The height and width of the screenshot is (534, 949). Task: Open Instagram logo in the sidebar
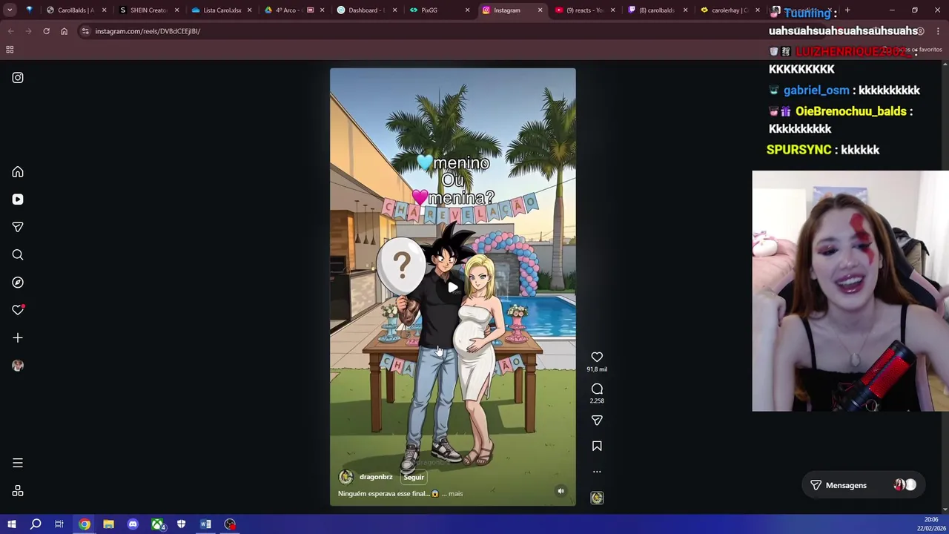pyautogui.click(x=18, y=78)
